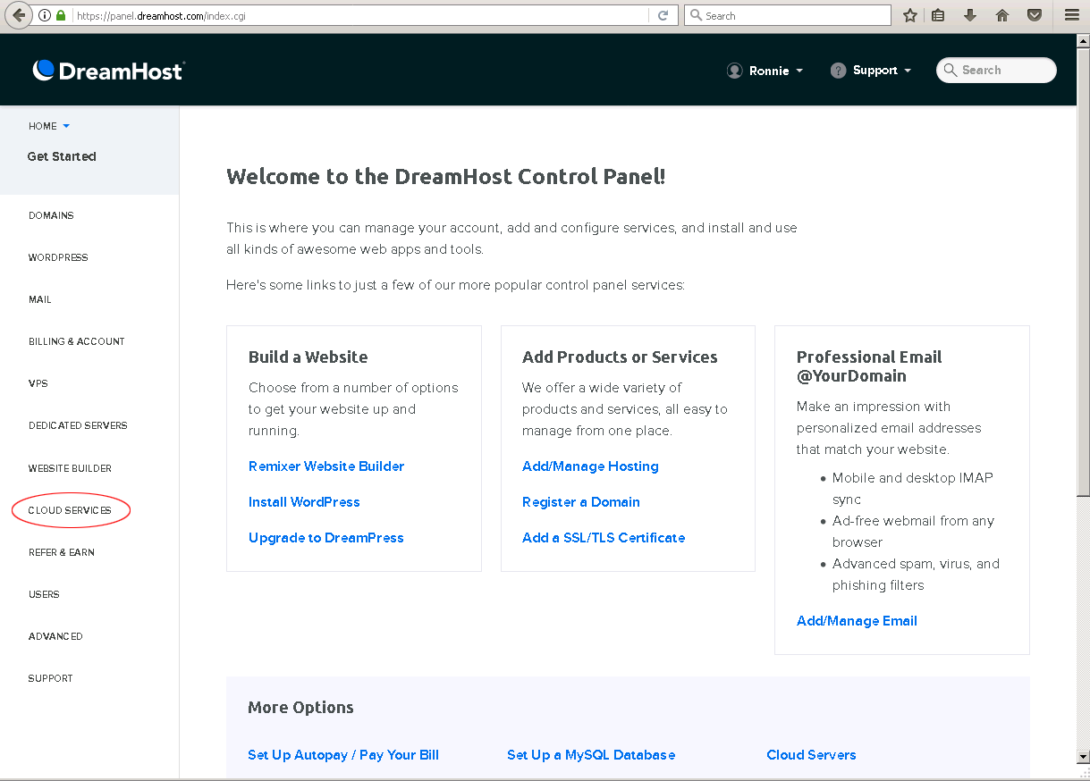
Task: Click the scrollbar down arrow
Action: [x=1083, y=757]
